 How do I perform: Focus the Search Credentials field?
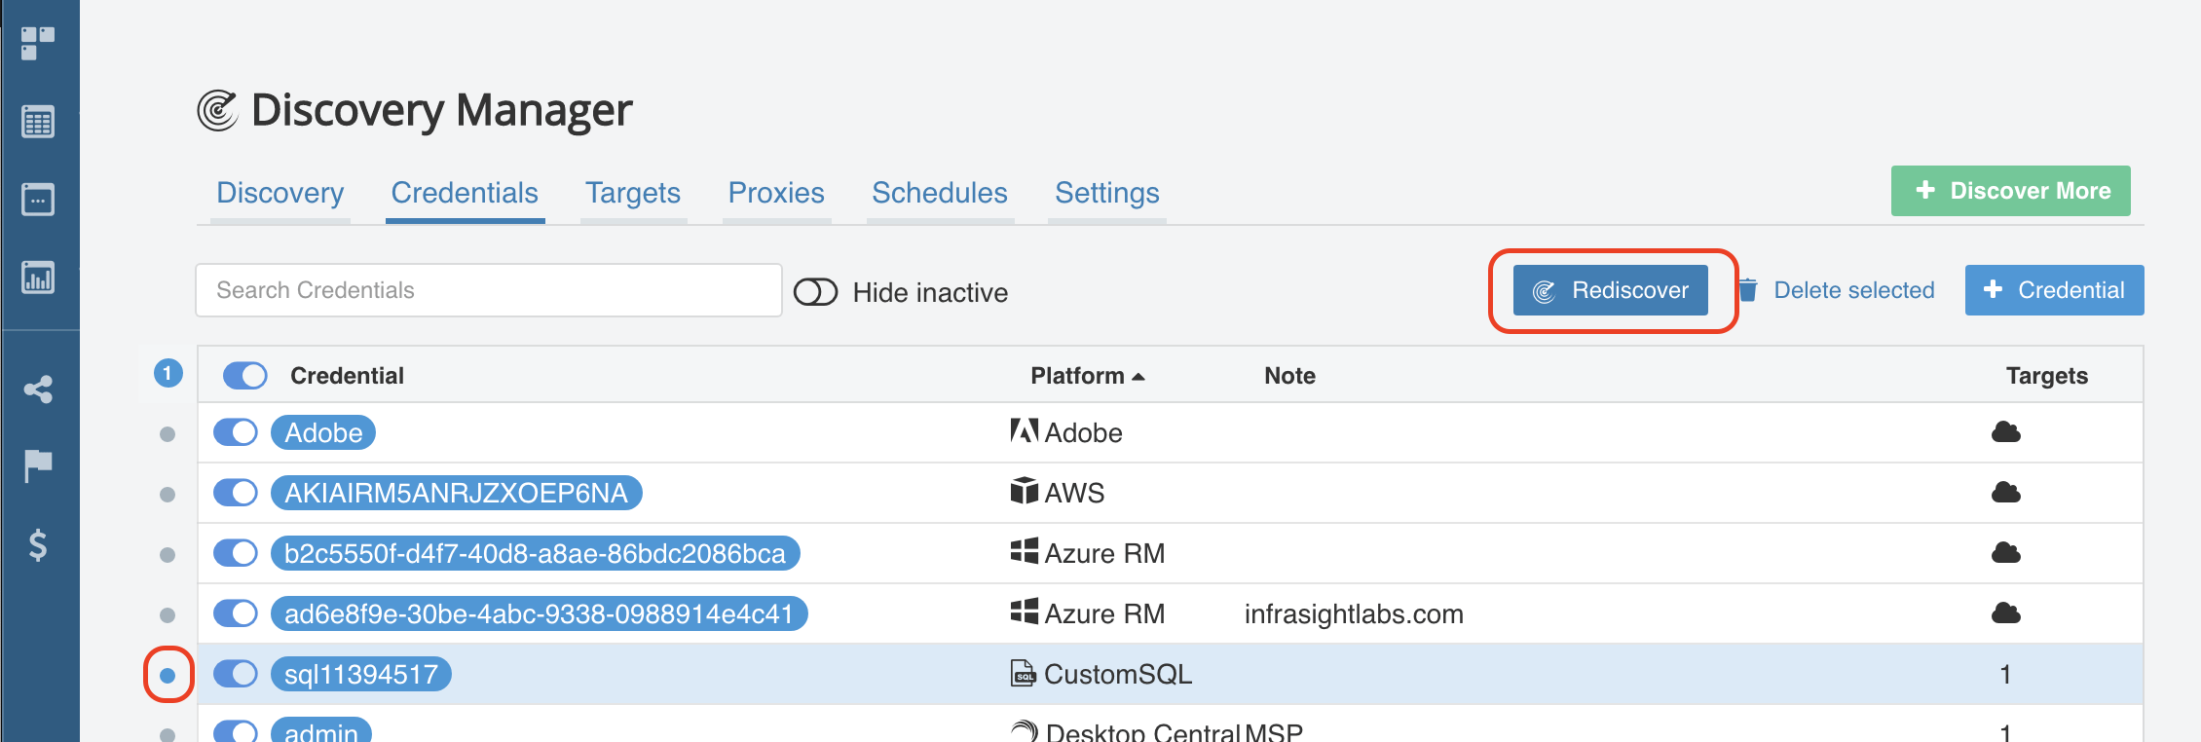[x=489, y=290]
